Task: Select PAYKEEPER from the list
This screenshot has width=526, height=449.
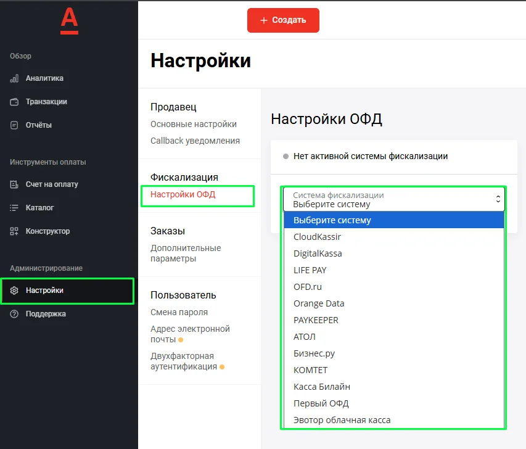Action: pos(394,320)
